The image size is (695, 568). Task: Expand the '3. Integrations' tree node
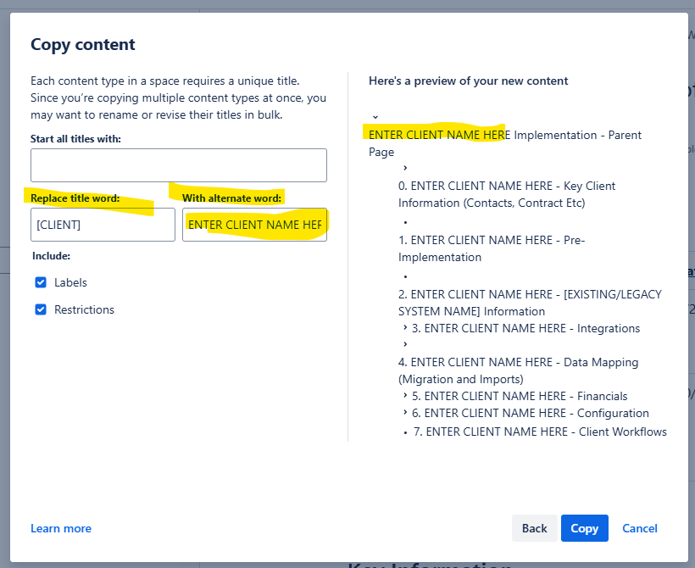pos(404,328)
